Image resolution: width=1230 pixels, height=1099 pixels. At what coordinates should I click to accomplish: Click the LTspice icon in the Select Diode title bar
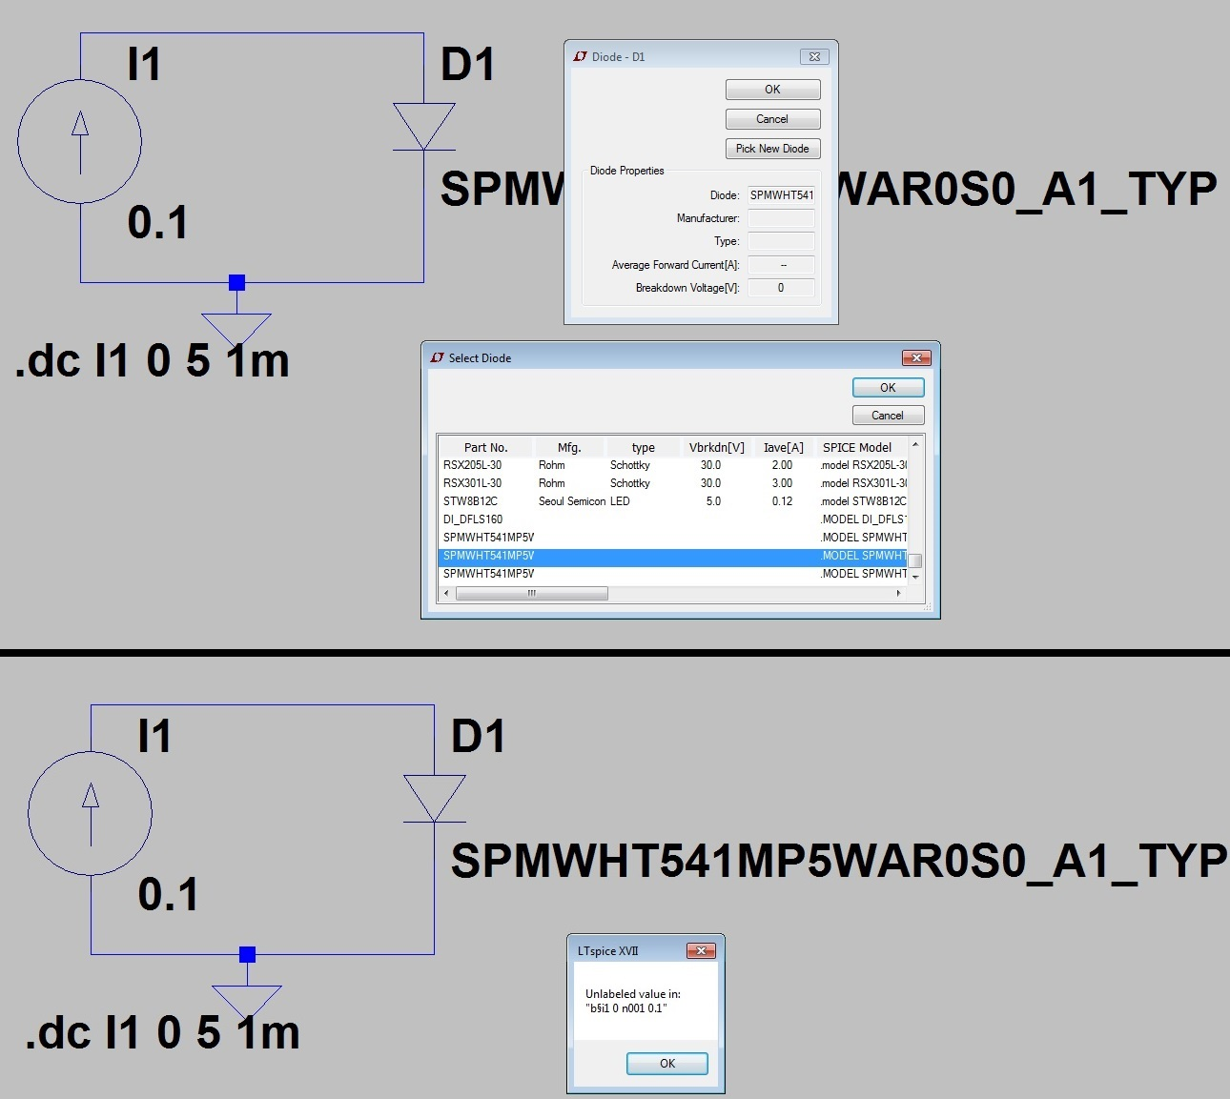click(x=437, y=358)
